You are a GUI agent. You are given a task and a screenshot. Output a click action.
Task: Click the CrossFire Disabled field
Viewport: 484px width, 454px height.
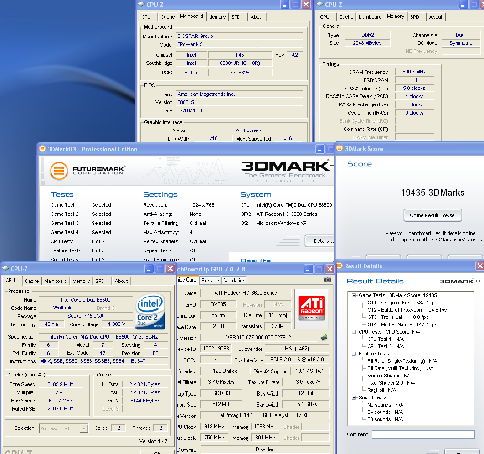point(265,449)
